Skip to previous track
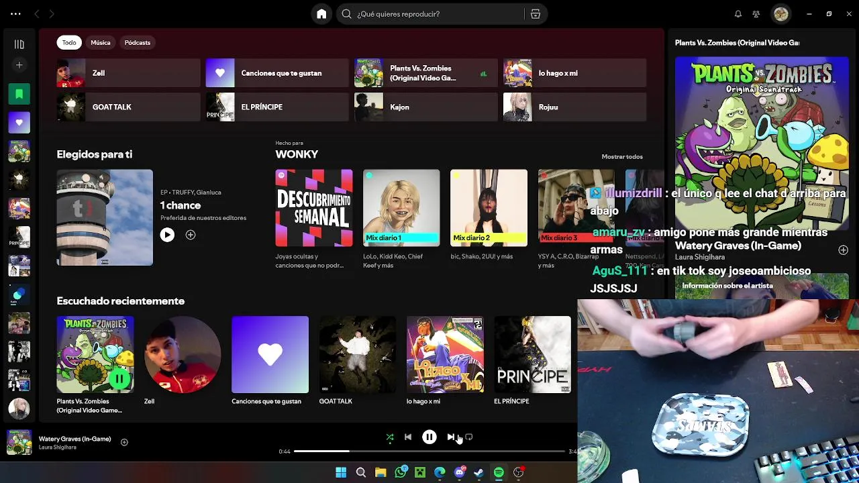Image resolution: width=859 pixels, height=483 pixels. click(x=408, y=437)
